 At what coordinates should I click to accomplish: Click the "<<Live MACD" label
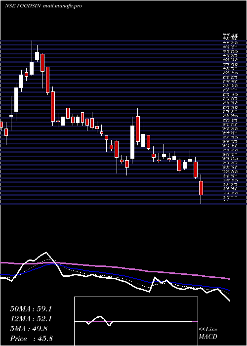tap(208, 333)
